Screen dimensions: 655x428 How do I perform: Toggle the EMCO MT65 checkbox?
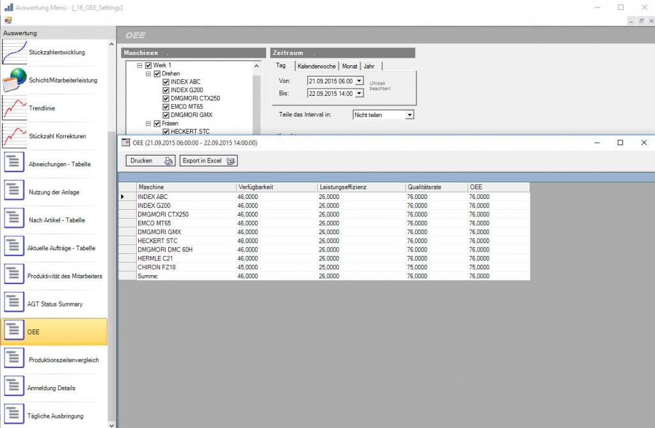[166, 107]
